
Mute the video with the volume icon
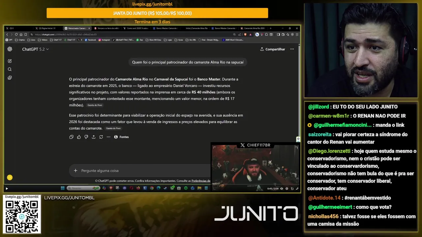[x=282, y=189]
